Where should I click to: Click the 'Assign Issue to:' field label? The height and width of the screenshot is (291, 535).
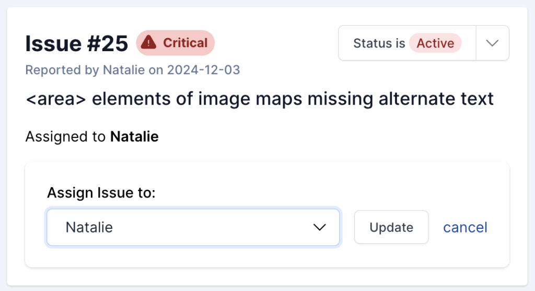point(101,192)
